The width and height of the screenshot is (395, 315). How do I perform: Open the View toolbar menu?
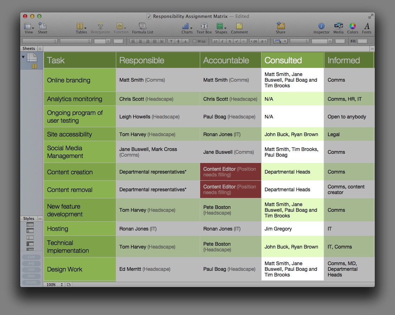[x=29, y=28]
